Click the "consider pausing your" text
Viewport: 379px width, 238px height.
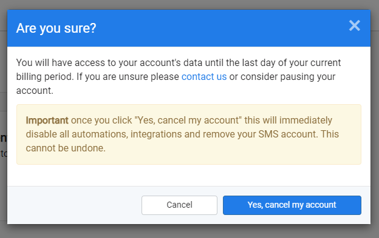coord(288,77)
